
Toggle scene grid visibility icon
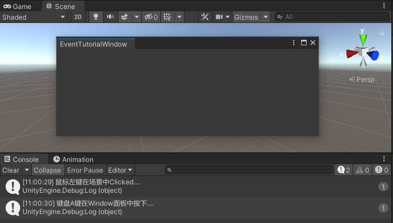tap(167, 17)
